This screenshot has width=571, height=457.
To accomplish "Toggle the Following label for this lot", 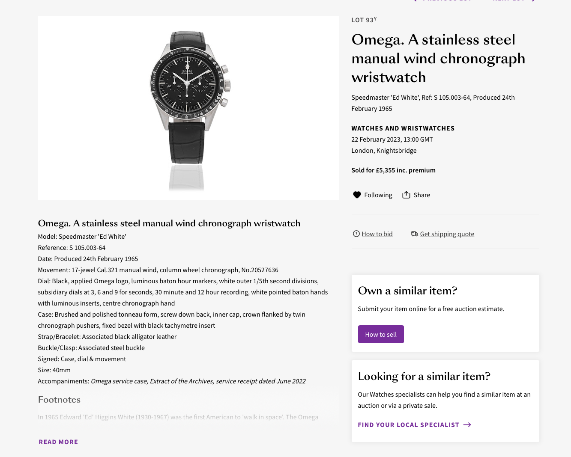I will (x=378, y=195).
